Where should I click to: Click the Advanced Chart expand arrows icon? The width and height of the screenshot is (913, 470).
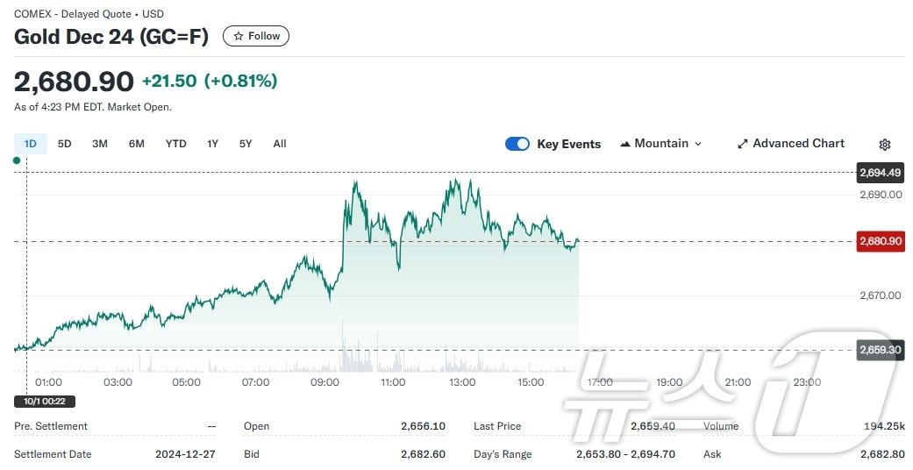click(742, 144)
